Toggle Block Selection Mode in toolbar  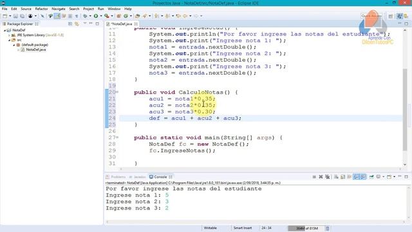pos(70,16)
